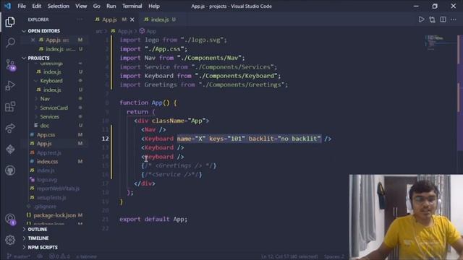Open the Terminal menu
Image resolution: width=463 pixels, height=260 pixels.
[x=132, y=6]
